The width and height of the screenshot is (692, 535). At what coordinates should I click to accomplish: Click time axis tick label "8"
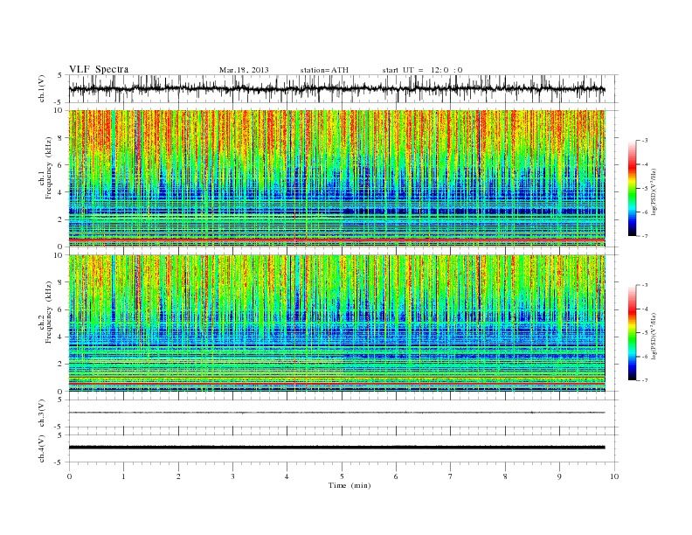505,476
